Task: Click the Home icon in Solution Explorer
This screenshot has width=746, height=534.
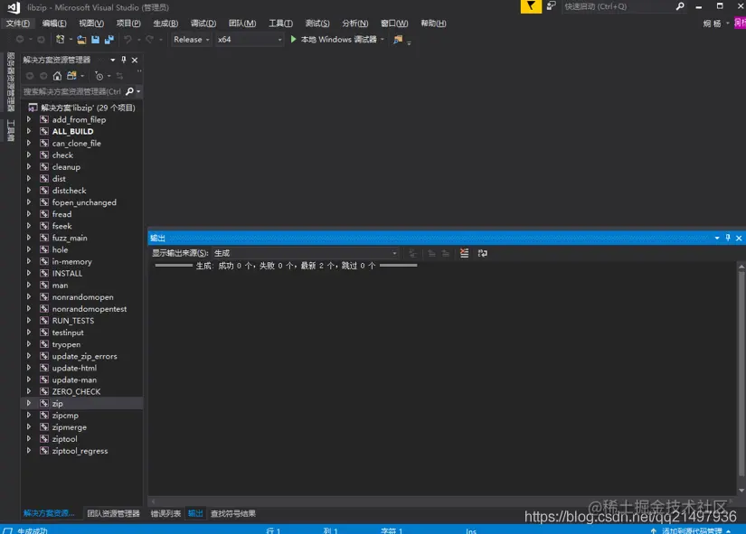Action: tap(57, 76)
